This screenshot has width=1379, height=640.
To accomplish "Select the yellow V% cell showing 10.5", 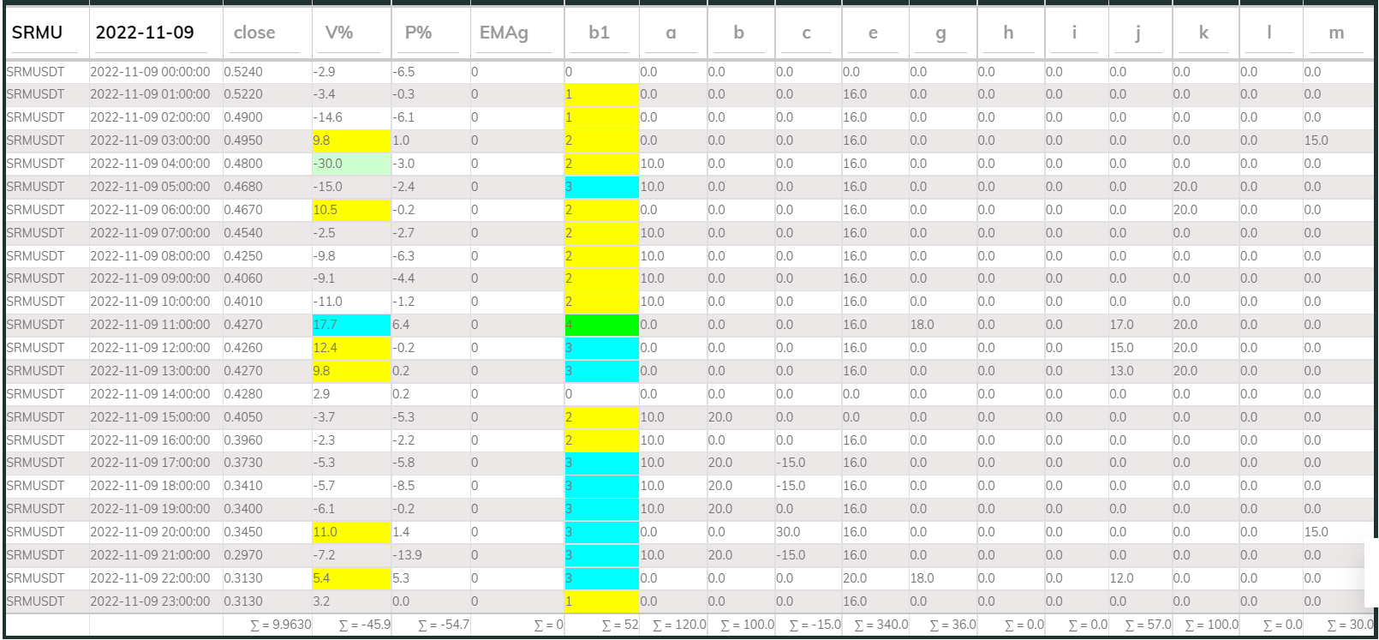I will point(350,210).
